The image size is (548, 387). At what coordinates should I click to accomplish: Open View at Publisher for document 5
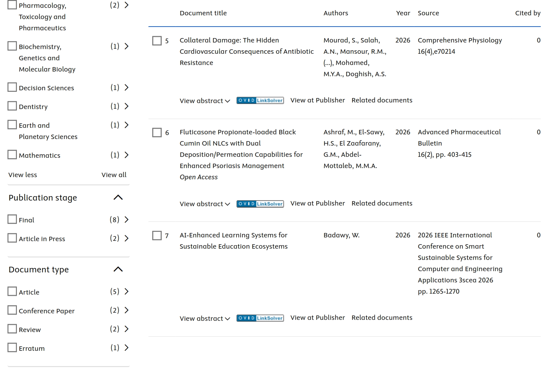pos(317,100)
